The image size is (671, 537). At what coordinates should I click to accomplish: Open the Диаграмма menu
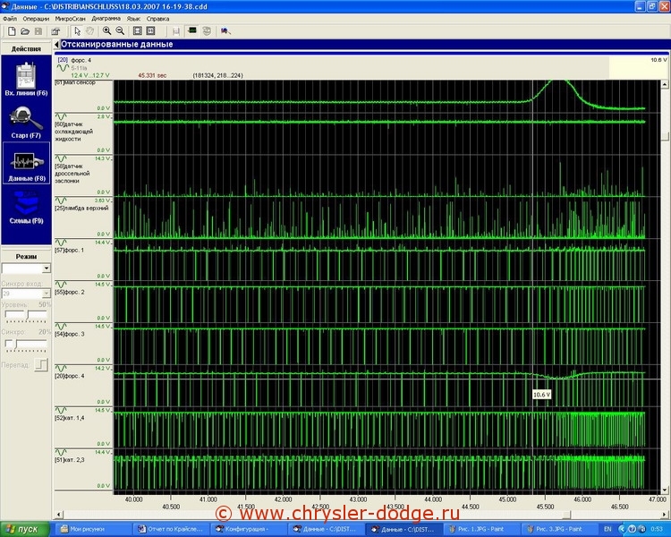(106, 19)
